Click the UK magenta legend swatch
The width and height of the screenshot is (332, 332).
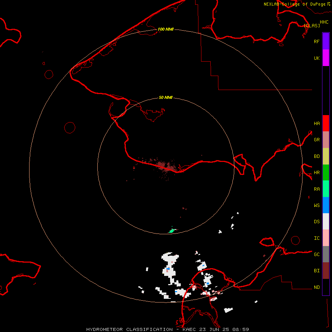[326, 58]
